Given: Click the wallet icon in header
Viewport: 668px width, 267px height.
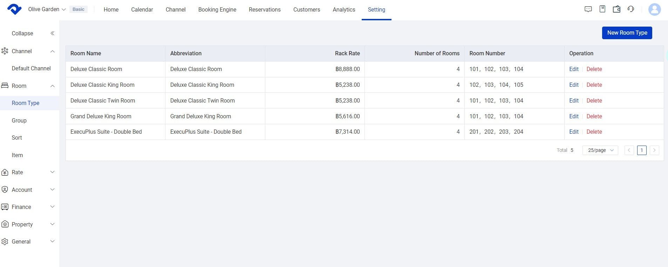Looking at the screenshot, I should [616, 9].
